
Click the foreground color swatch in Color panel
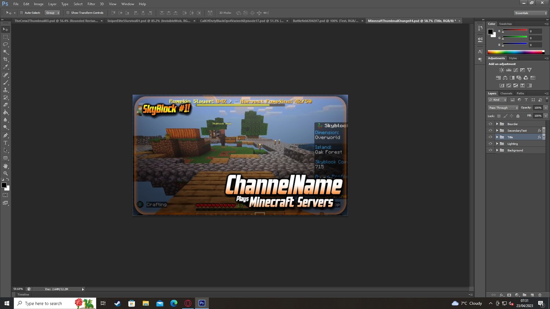(x=491, y=32)
